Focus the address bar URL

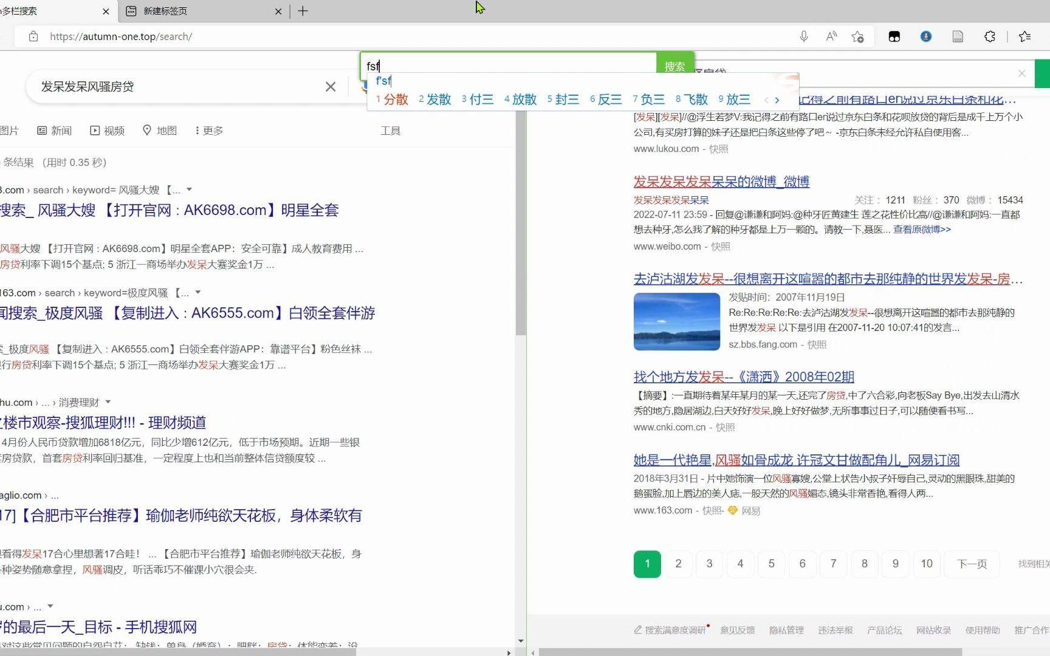click(121, 36)
